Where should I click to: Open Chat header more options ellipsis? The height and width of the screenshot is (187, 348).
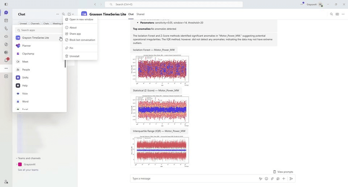(58, 14)
